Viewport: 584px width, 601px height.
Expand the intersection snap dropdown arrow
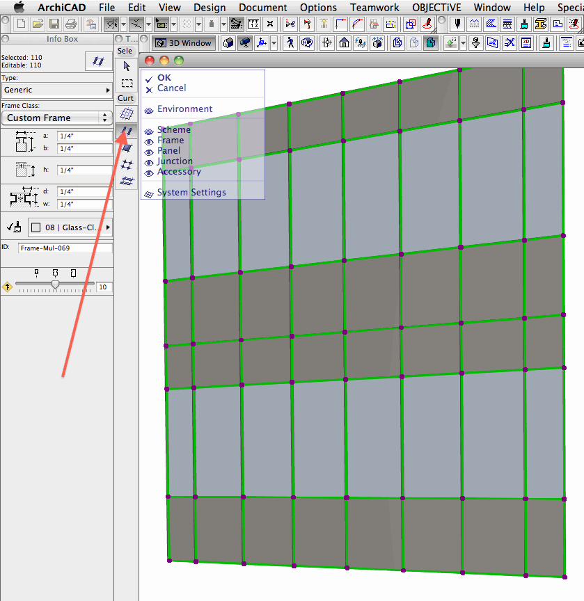click(148, 24)
